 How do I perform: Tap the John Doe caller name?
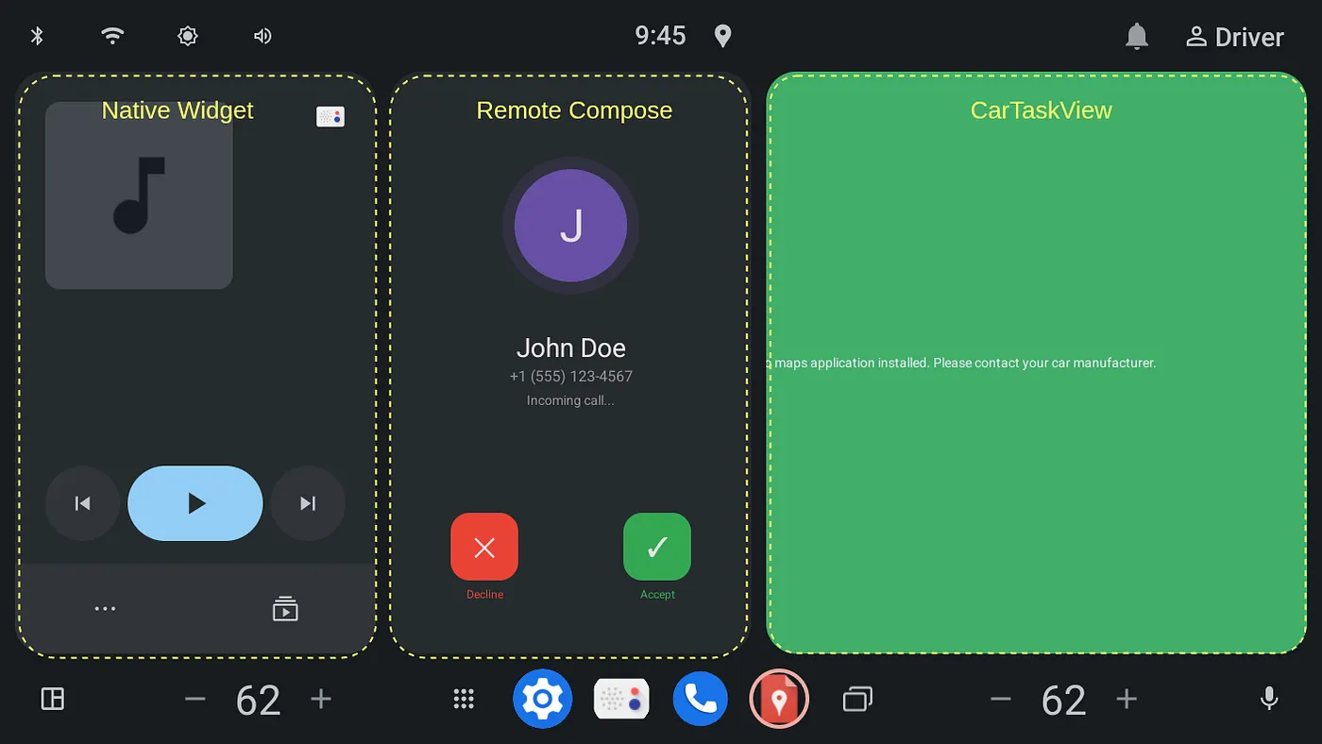[x=571, y=347]
